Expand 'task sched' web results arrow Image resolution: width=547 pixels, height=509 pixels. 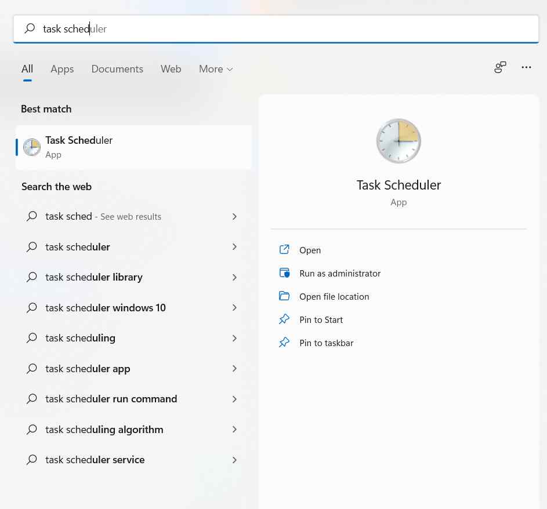(x=234, y=216)
